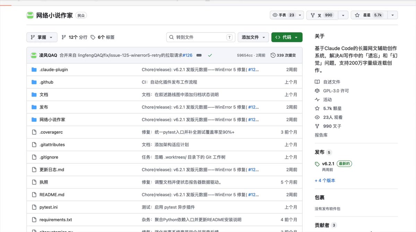
Task: Click the 叉 990 fork button
Action: [x=322, y=15]
